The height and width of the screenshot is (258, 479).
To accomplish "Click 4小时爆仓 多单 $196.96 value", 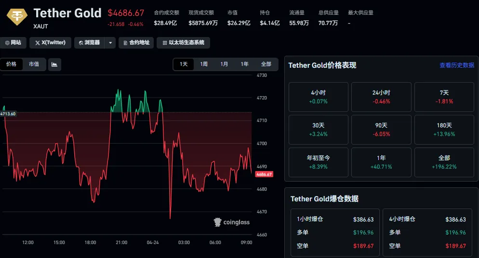I will pyautogui.click(x=455, y=233).
